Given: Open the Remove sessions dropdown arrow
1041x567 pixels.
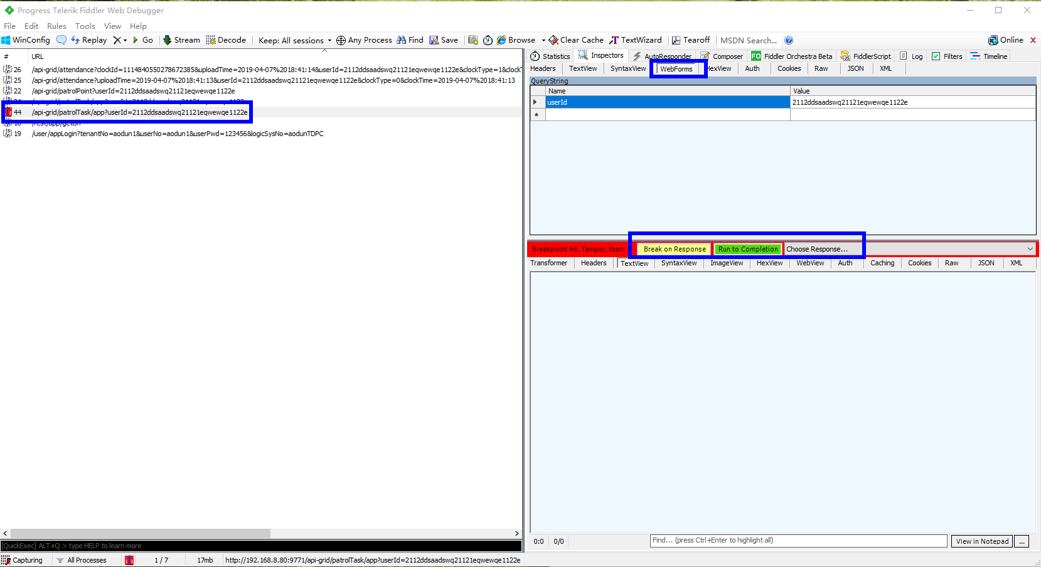Looking at the screenshot, I should pyautogui.click(x=125, y=40).
